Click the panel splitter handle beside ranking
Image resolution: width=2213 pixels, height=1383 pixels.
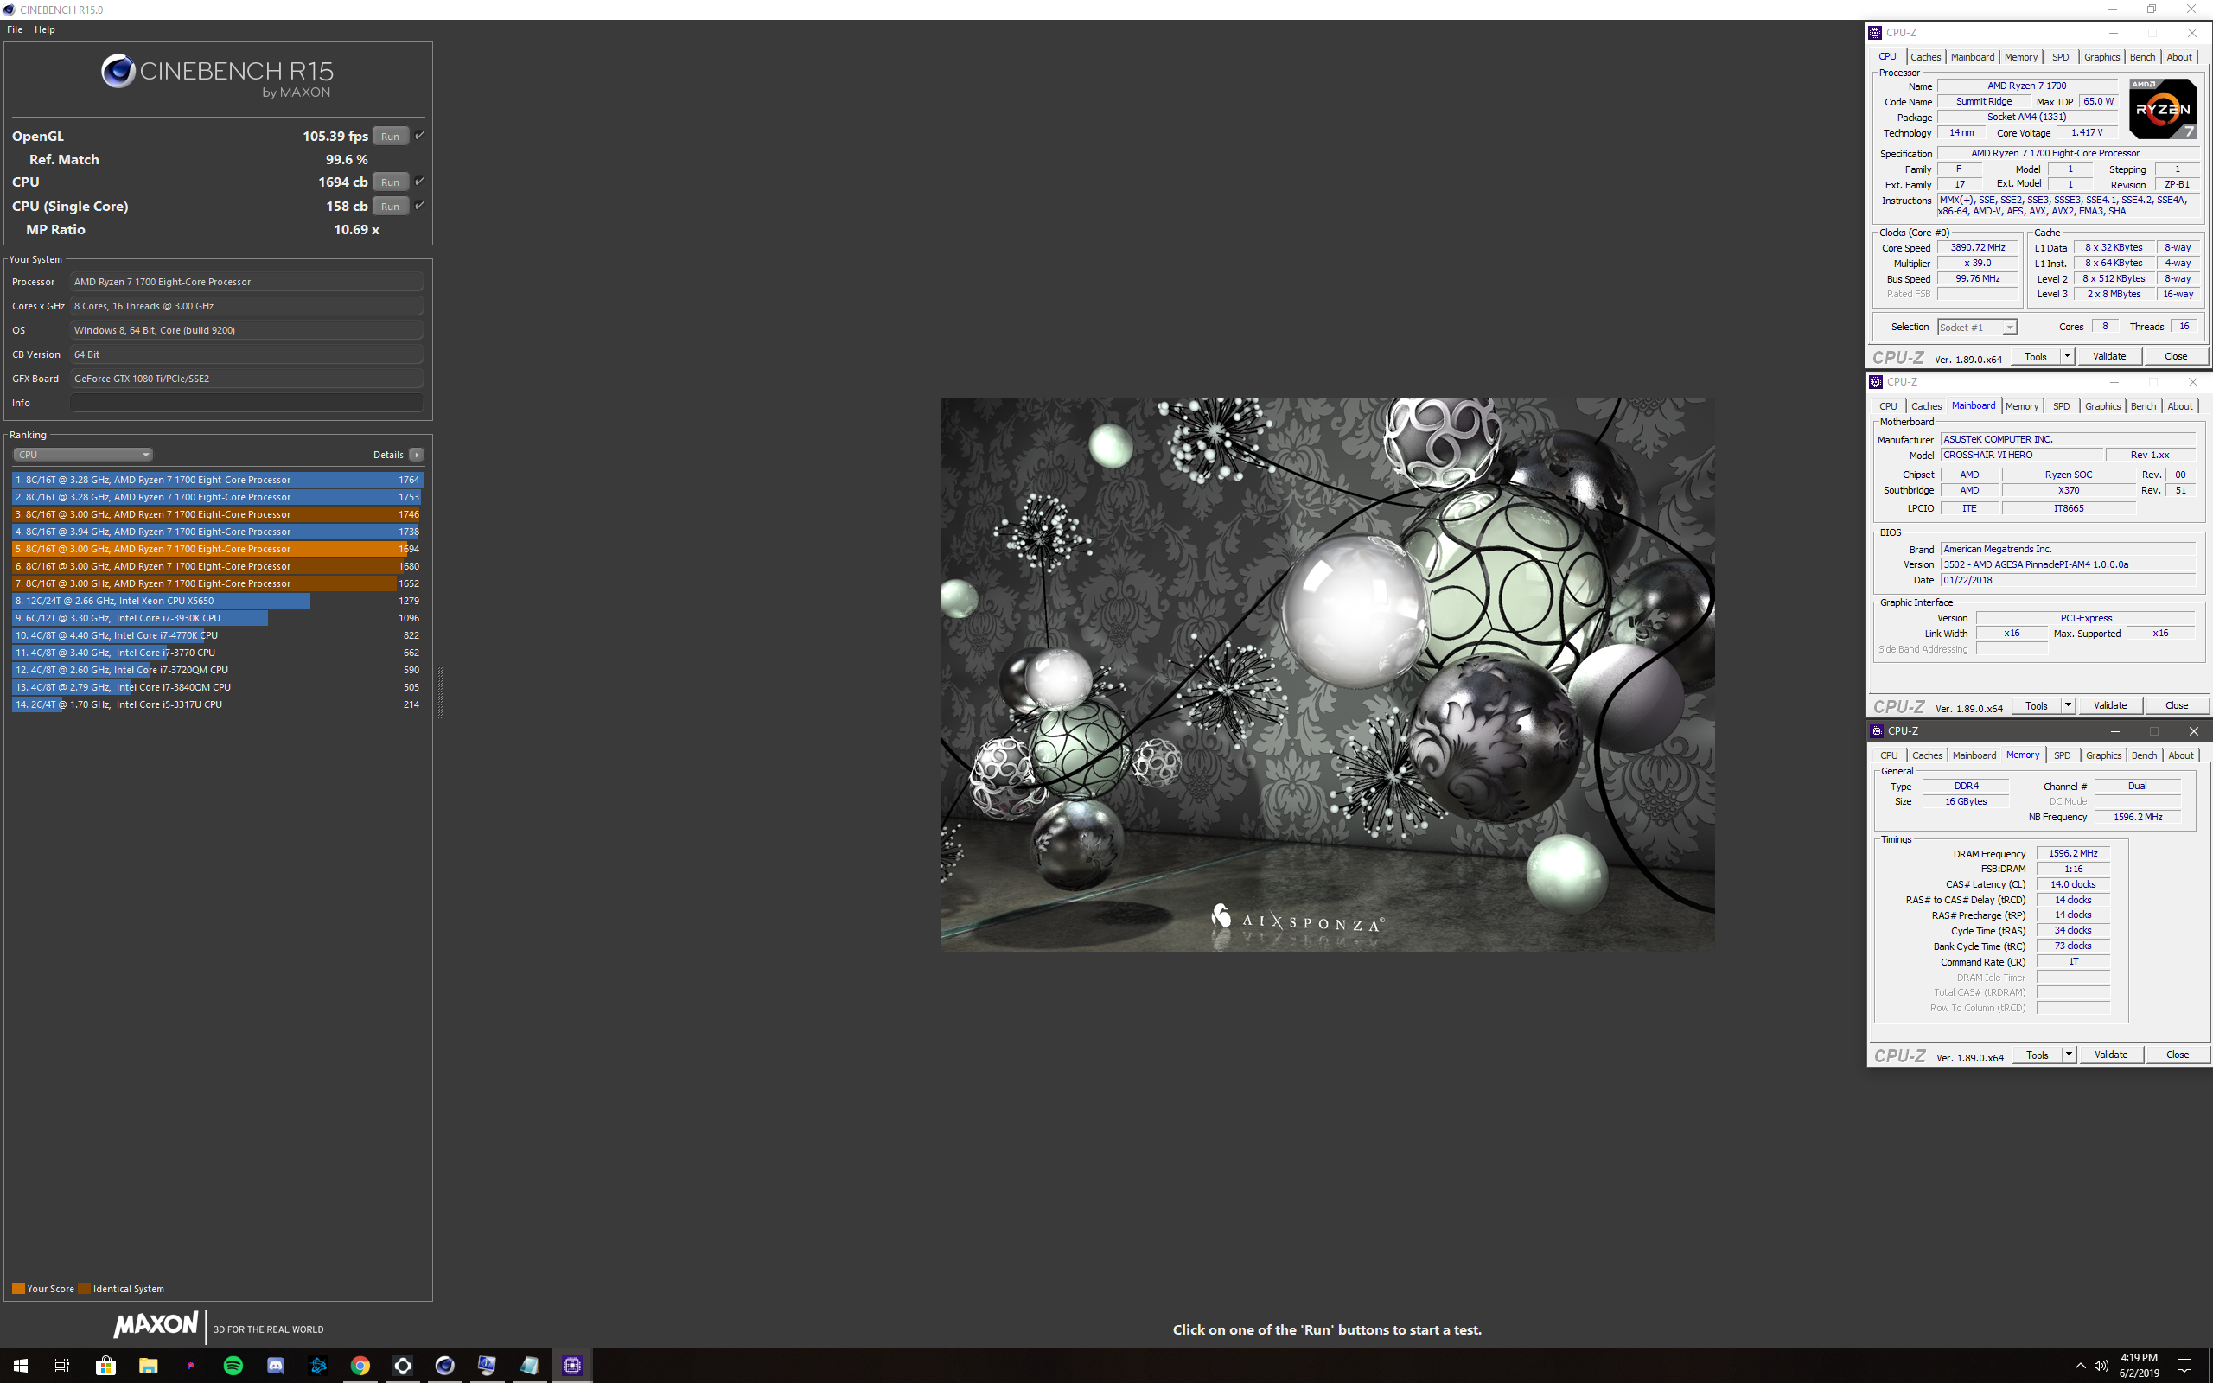[440, 692]
